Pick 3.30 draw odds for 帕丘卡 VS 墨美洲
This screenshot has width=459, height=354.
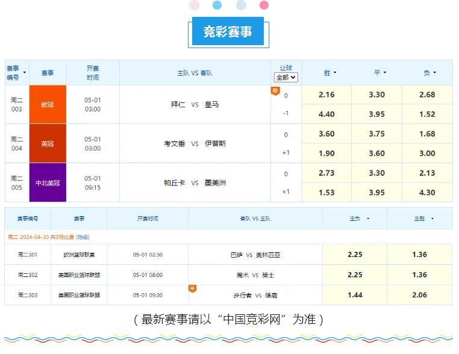[x=376, y=173]
